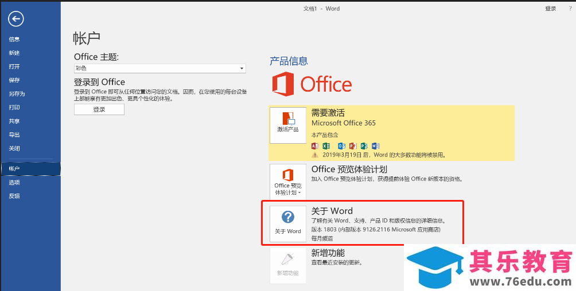
Task: Click the Access app icon
Action: (x=315, y=146)
